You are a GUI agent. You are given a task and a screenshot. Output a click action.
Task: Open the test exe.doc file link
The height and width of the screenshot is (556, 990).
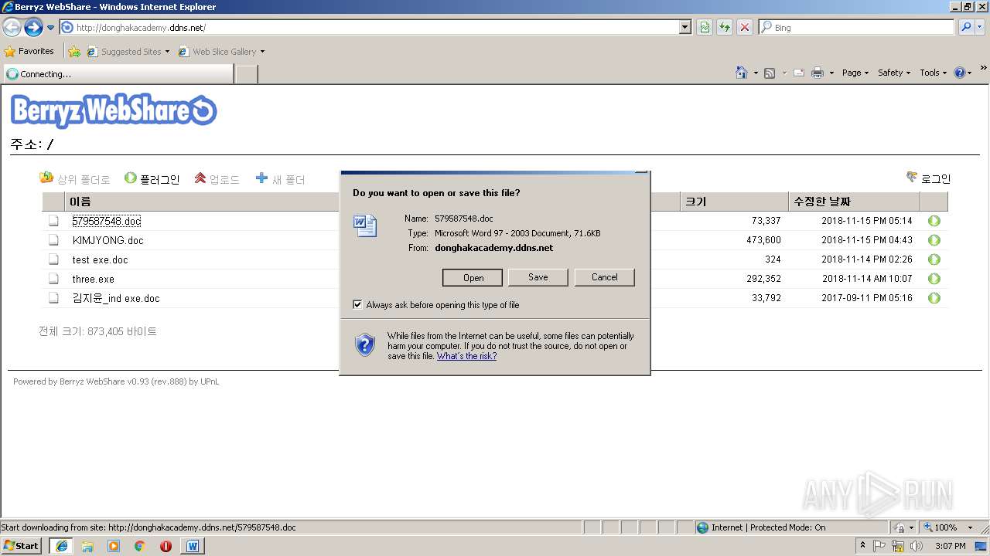tap(101, 259)
